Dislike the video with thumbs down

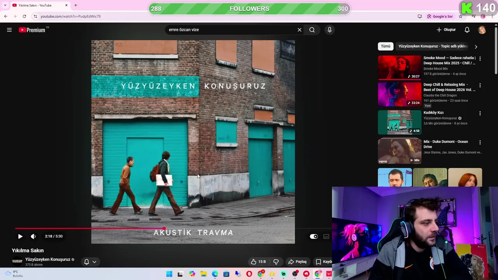point(276,262)
